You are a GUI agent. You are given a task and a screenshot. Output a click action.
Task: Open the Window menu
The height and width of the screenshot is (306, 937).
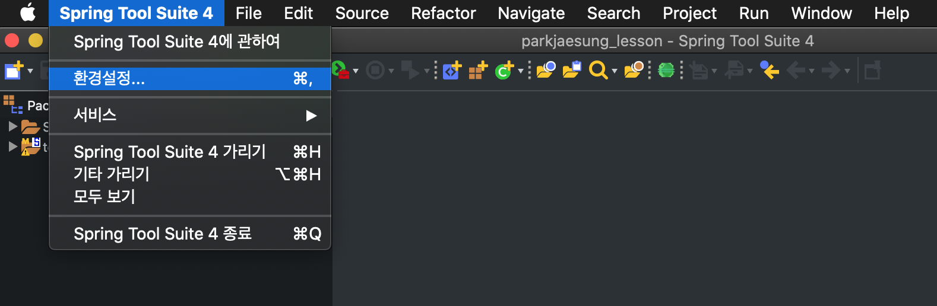[821, 13]
